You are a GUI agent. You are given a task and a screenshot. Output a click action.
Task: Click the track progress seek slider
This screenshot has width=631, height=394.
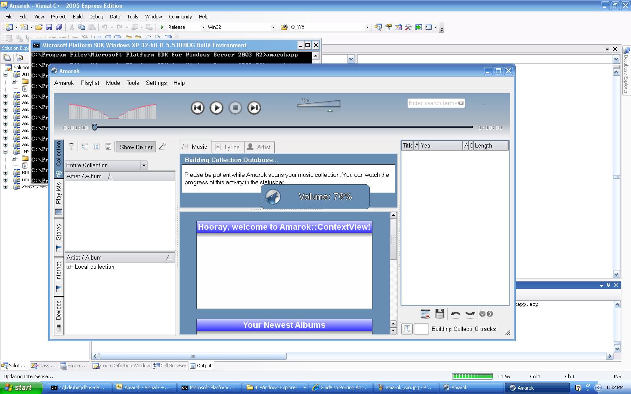284,127
